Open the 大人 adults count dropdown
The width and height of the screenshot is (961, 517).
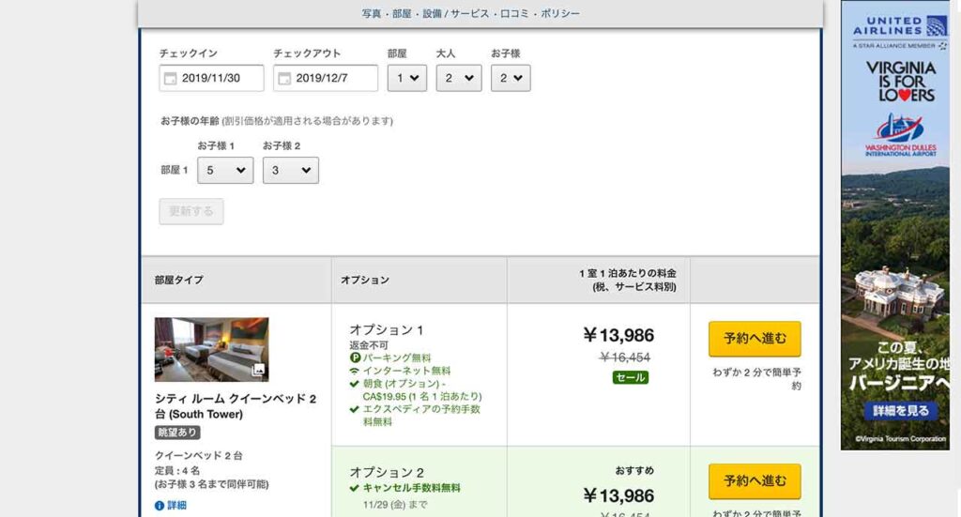coord(459,78)
